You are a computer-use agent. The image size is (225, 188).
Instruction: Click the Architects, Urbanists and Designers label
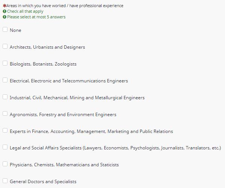[47, 47]
